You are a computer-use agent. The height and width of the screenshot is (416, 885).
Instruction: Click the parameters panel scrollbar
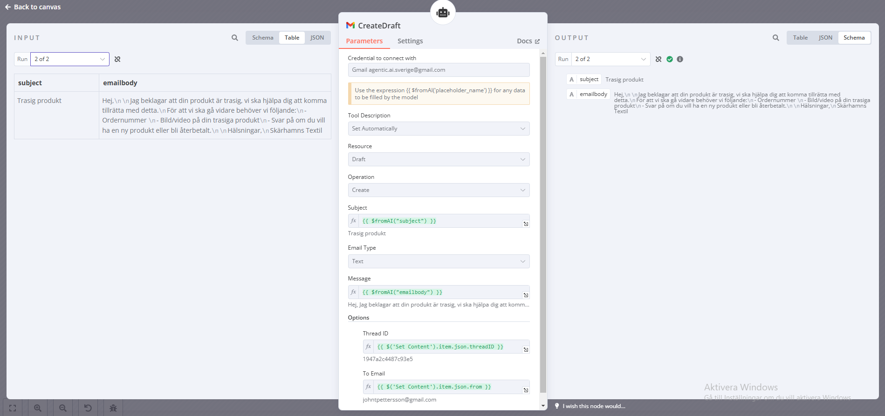click(543, 225)
